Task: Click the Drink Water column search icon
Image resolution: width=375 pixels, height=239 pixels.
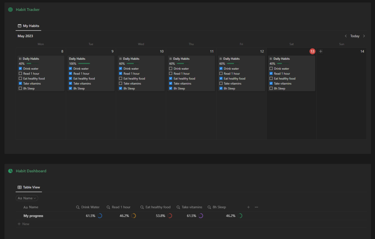Action: click(x=78, y=207)
